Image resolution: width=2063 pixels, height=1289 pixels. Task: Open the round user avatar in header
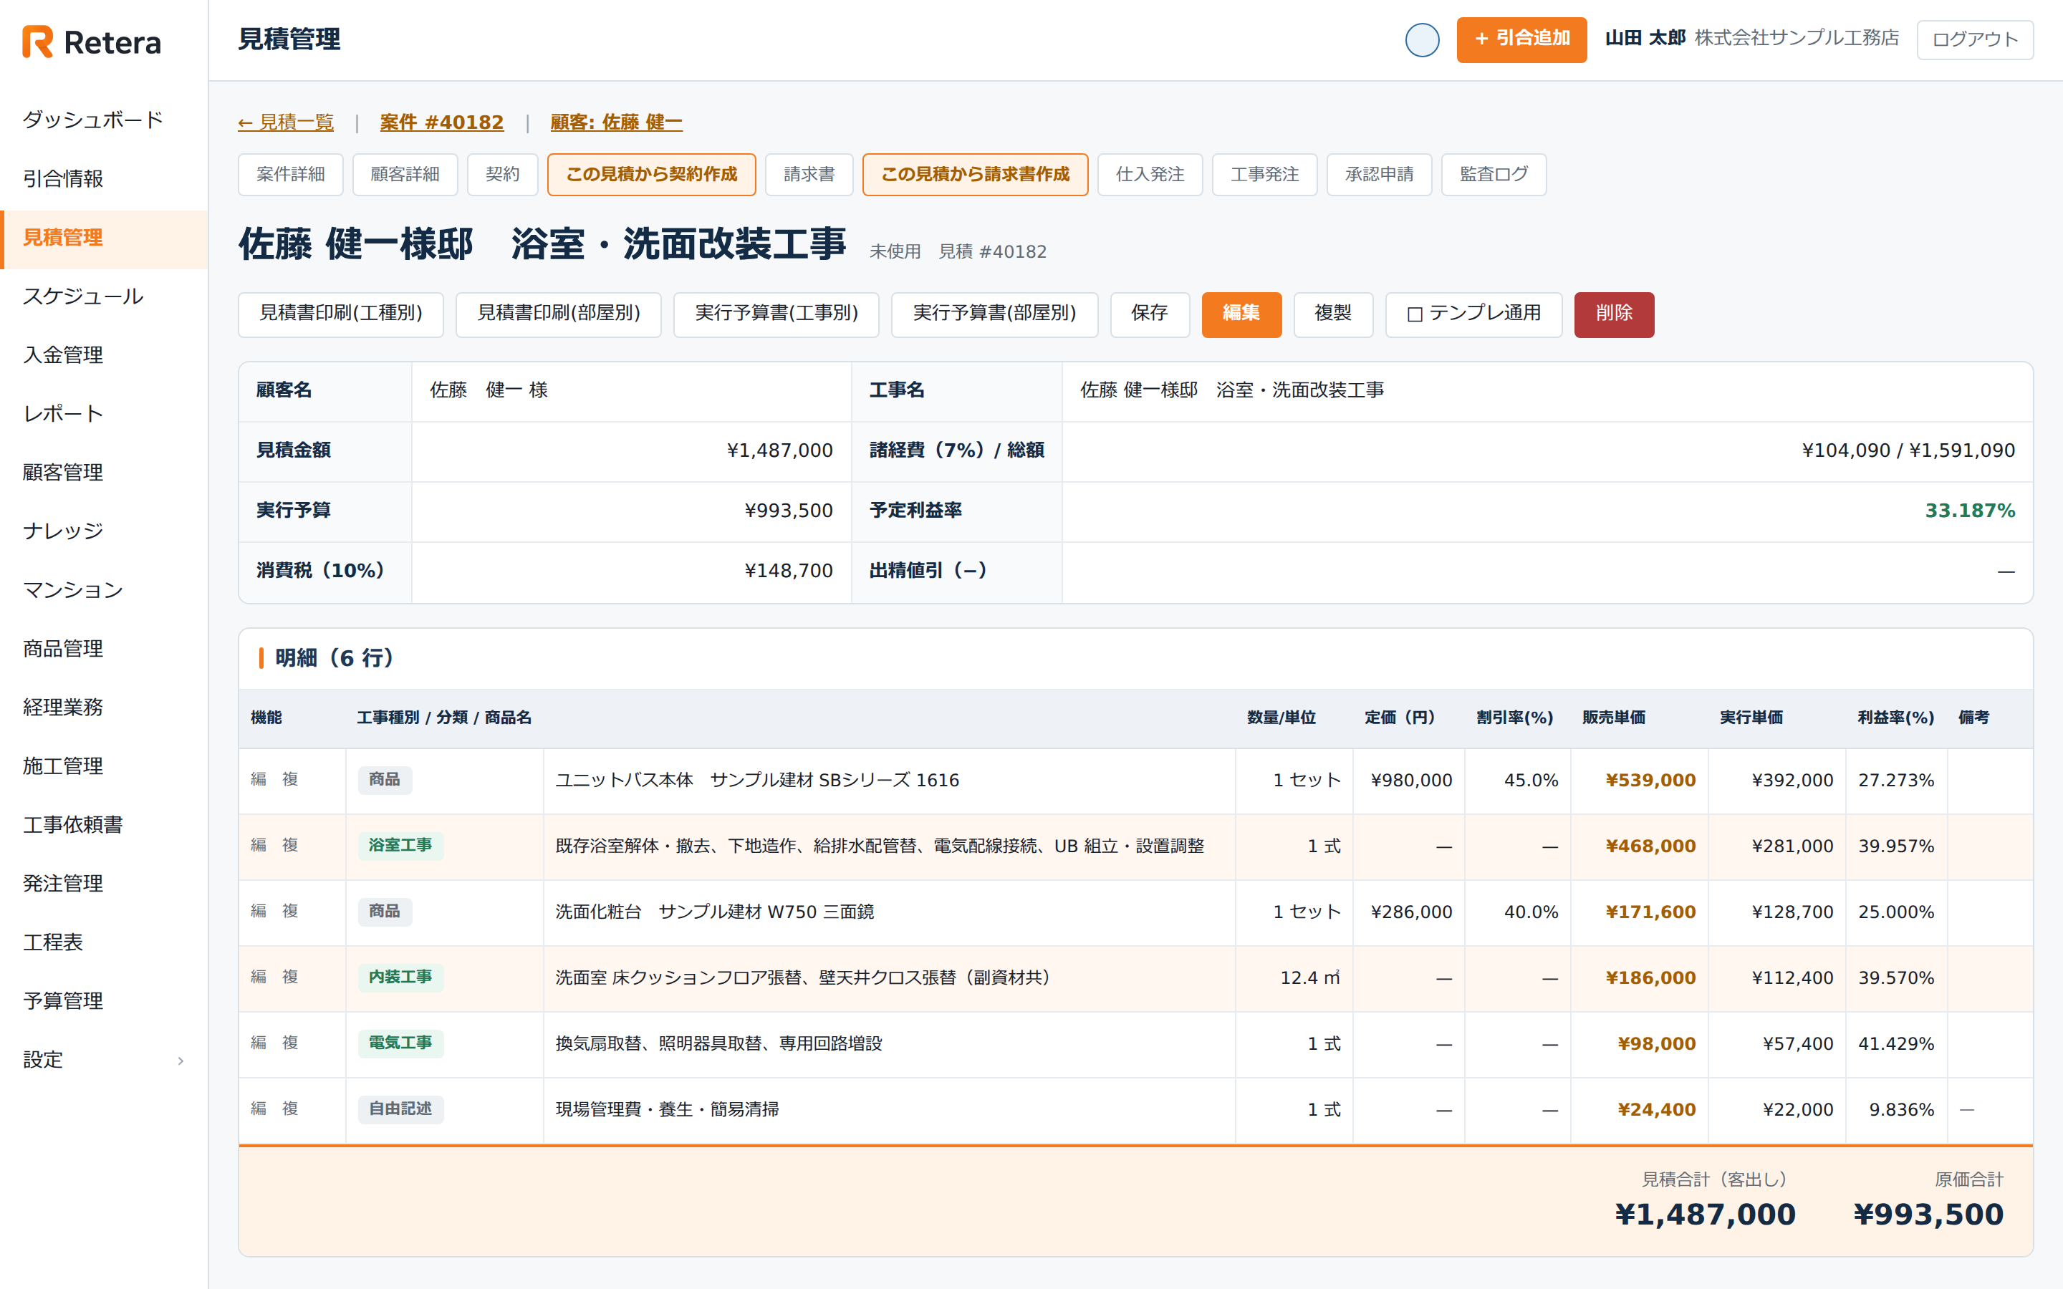pos(1422,40)
